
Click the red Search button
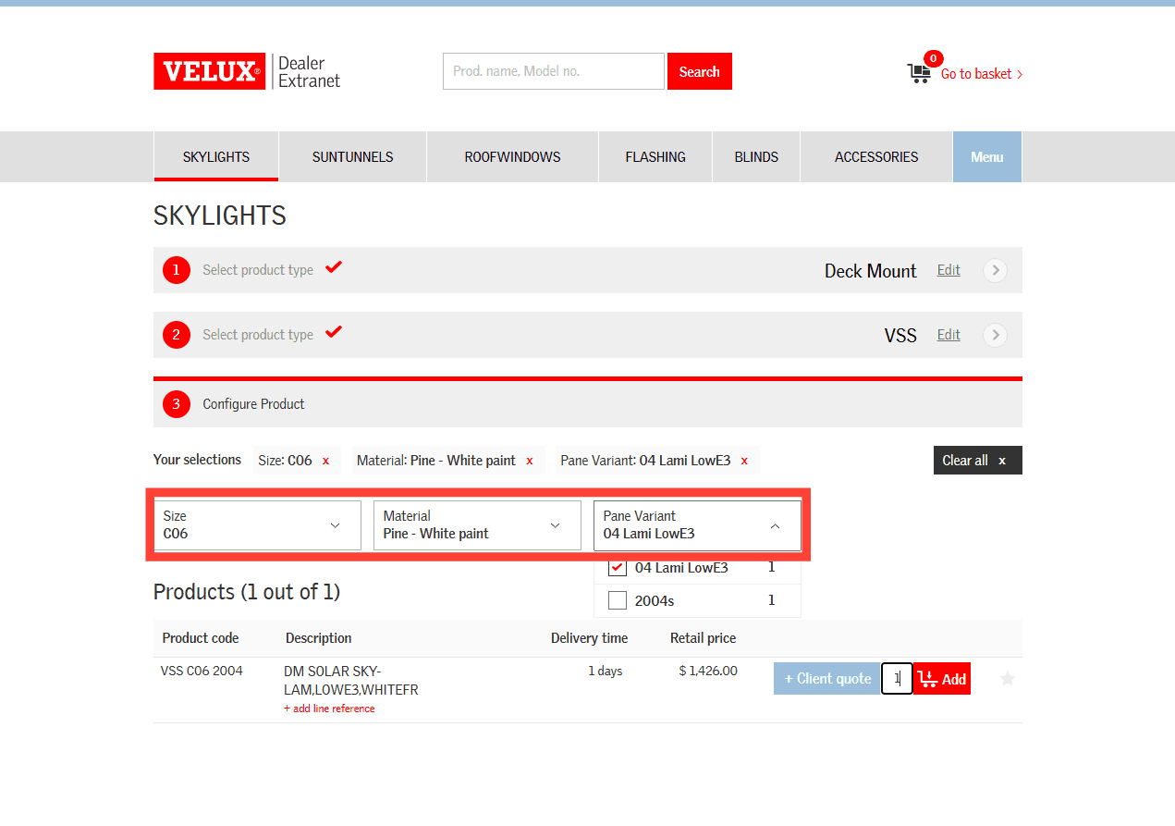pos(700,71)
